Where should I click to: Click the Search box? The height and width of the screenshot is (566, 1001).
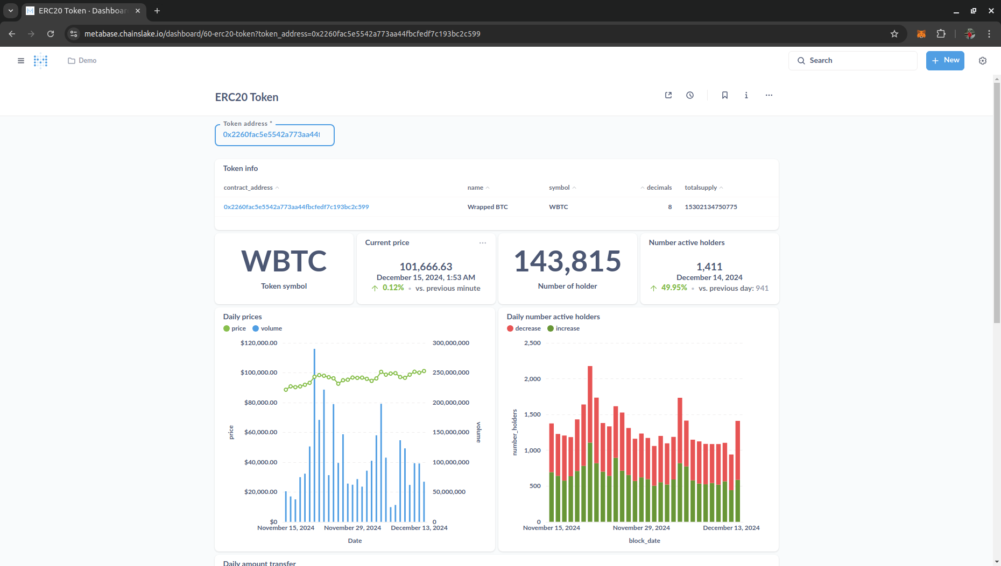(853, 61)
